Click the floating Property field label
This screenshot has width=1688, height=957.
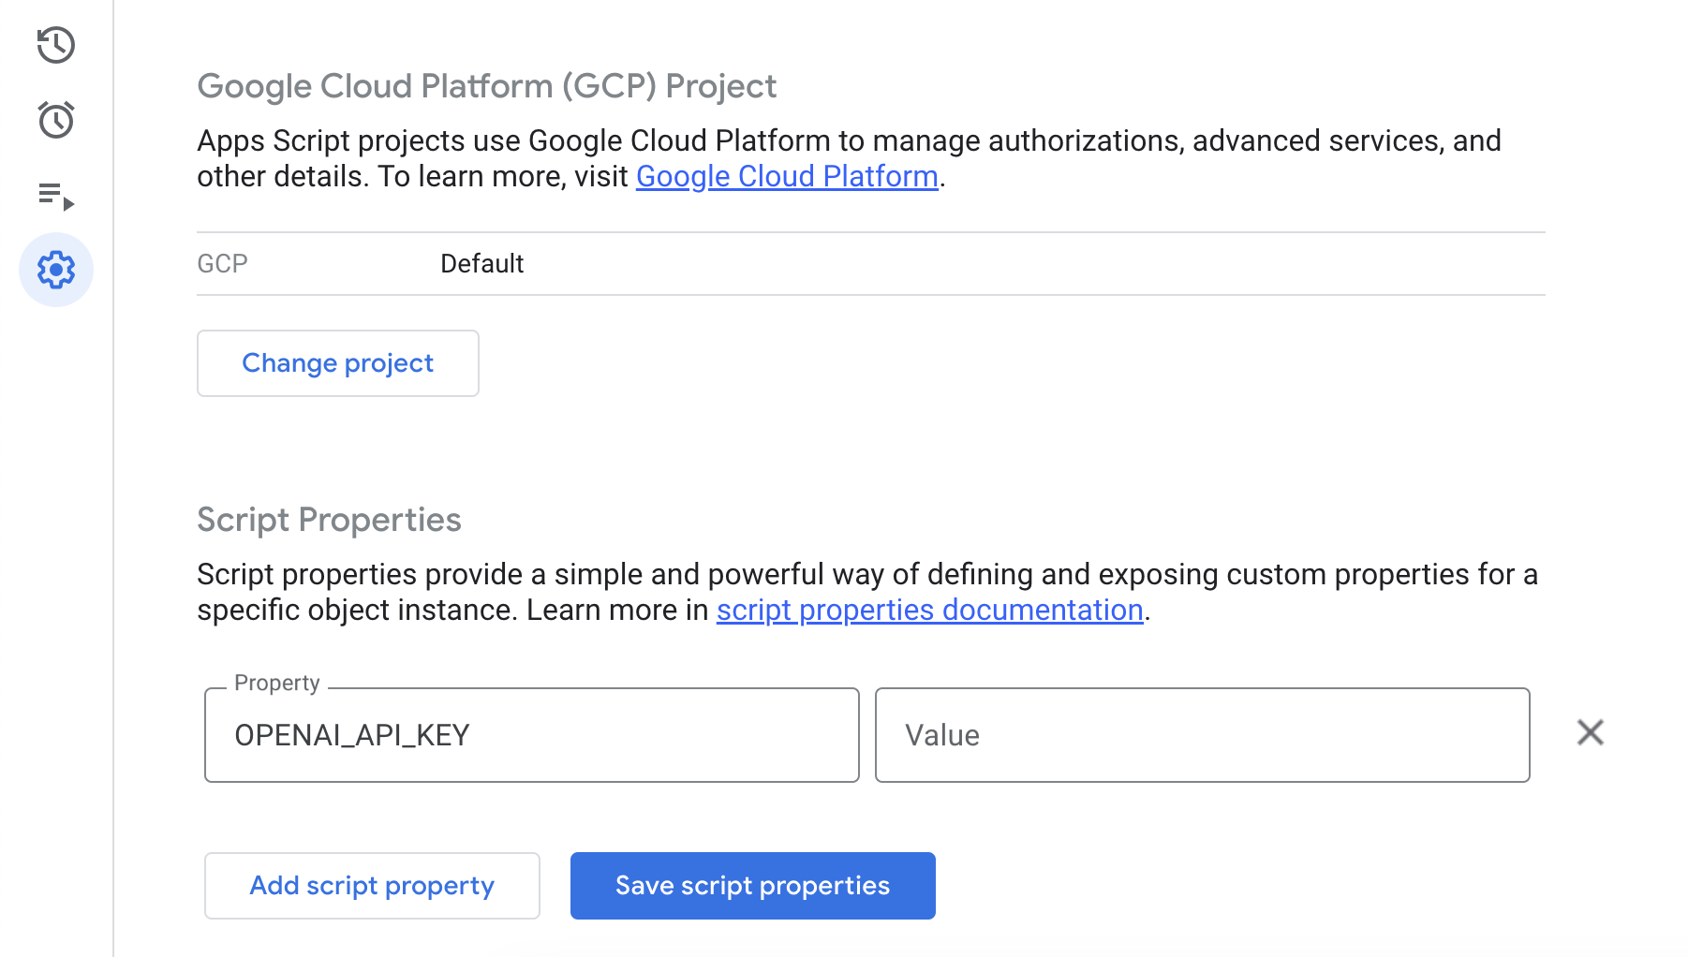(x=277, y=683)
